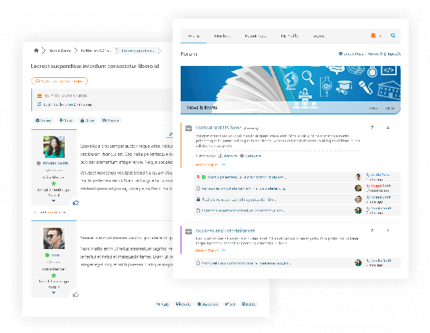The image size is (430, 333).
Task: Select the Recent Posts tab
Action: [x=255, y=35]
